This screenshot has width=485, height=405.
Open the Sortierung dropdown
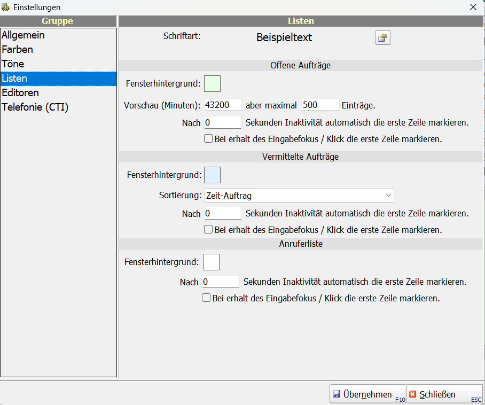tap(299, 196)
